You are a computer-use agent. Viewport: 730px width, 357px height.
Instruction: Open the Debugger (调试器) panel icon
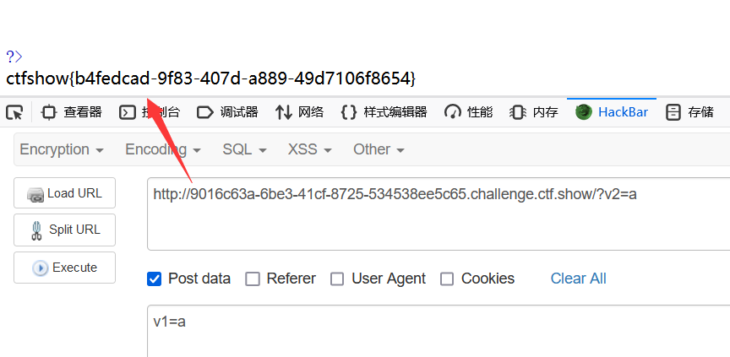pyautogui.click(x=204, y=112)
